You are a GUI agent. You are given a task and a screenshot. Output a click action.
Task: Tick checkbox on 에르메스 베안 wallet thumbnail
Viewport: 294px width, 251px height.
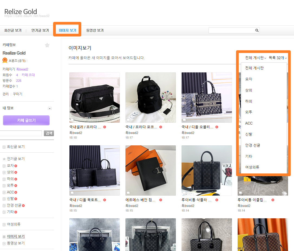(128, 193)
